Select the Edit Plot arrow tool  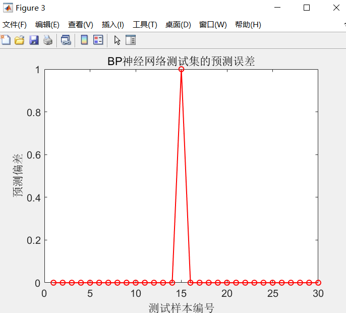pos(117,40)
